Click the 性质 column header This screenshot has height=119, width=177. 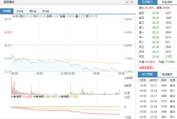(x=173, y=80)
